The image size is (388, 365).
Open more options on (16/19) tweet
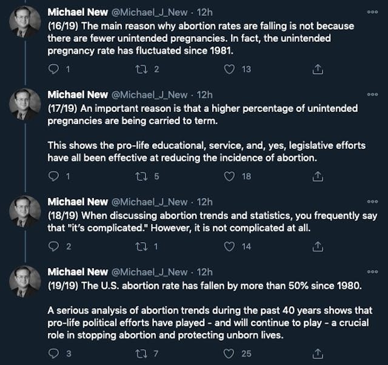click(x=372, y=14)
